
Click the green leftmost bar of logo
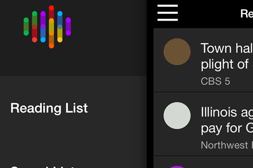[x=26, y=26]
